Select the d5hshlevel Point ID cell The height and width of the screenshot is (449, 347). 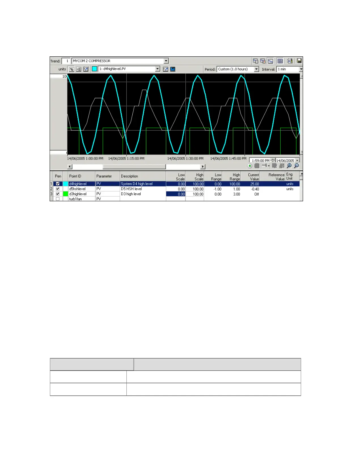coord(82,189)
